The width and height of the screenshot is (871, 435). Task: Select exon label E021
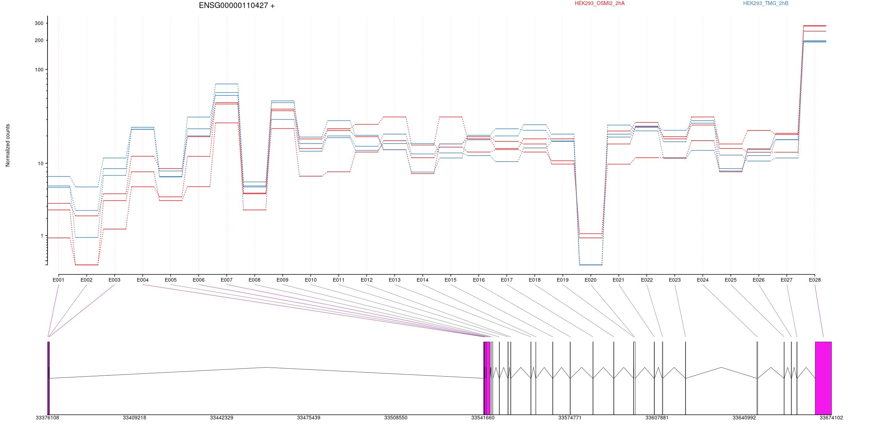[618, 280]
